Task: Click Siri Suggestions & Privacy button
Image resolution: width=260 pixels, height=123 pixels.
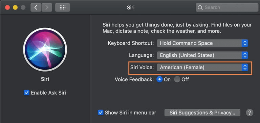Action: tap(202, 113)
